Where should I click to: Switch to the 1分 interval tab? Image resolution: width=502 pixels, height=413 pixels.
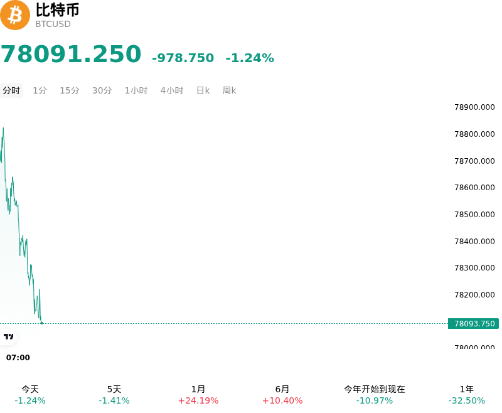tap(40, 90)
